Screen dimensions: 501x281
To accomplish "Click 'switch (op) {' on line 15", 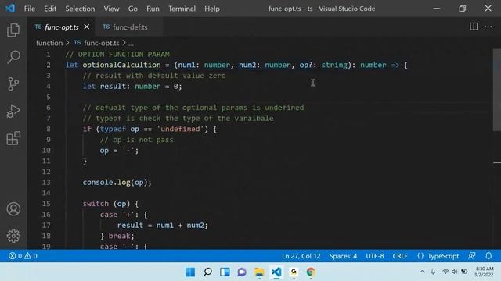I will (110, 204).
